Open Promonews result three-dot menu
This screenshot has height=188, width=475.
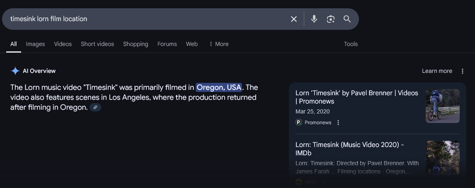point(338,123)
